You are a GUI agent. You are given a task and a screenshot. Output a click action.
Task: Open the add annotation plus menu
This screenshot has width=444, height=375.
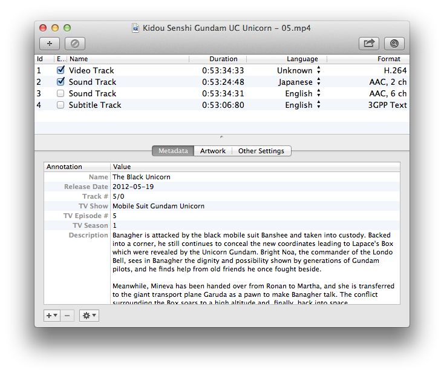tap(52, 316)
